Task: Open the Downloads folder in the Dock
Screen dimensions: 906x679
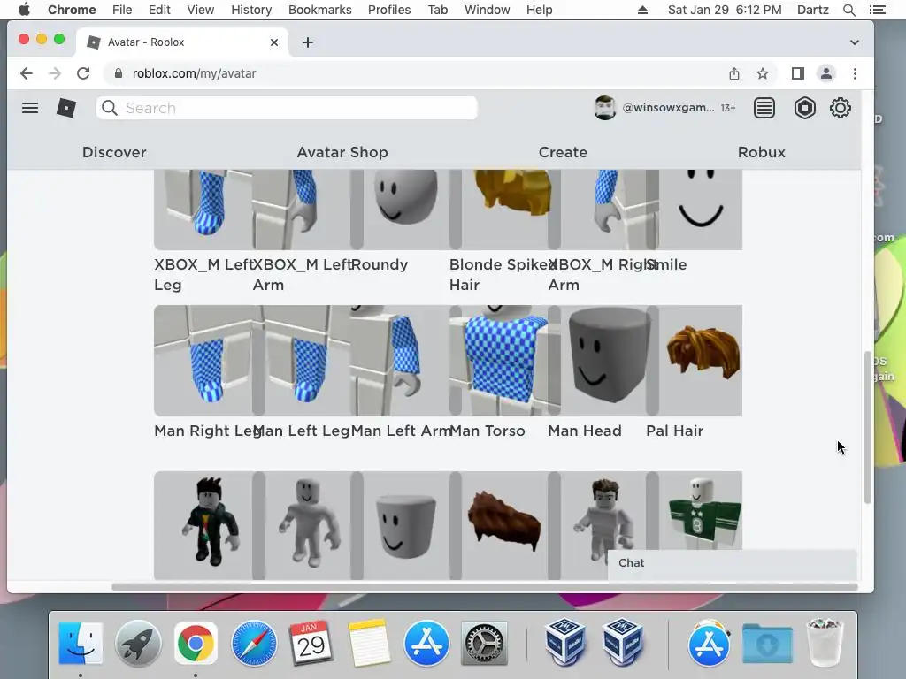Action: (767, 643)
